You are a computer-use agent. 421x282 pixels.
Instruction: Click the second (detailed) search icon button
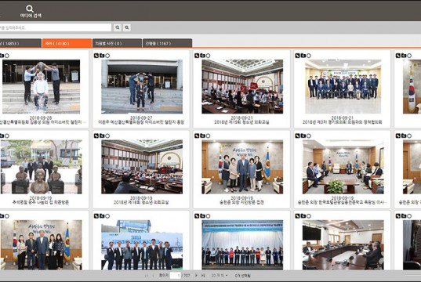tap(127, 27)
